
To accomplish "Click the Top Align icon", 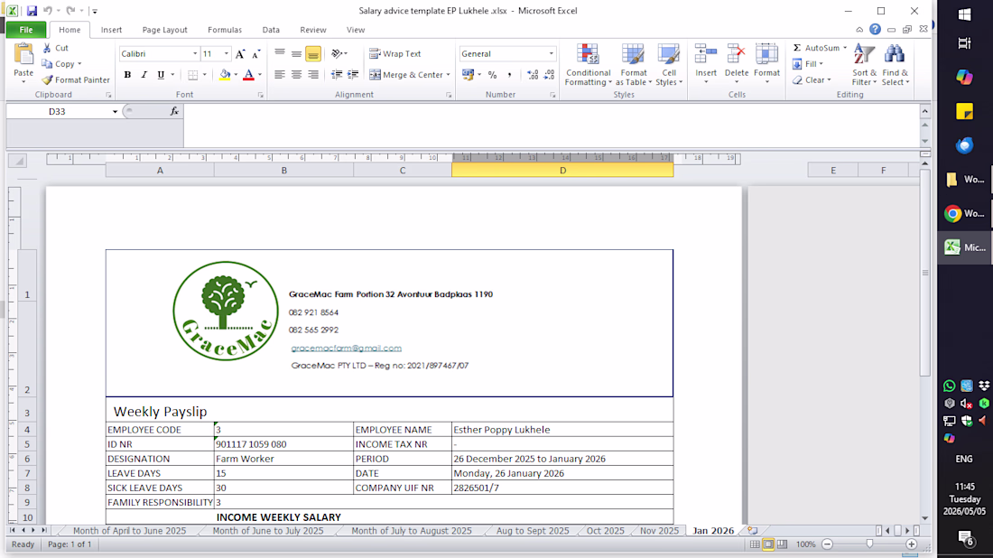I will tap(280, 54).
